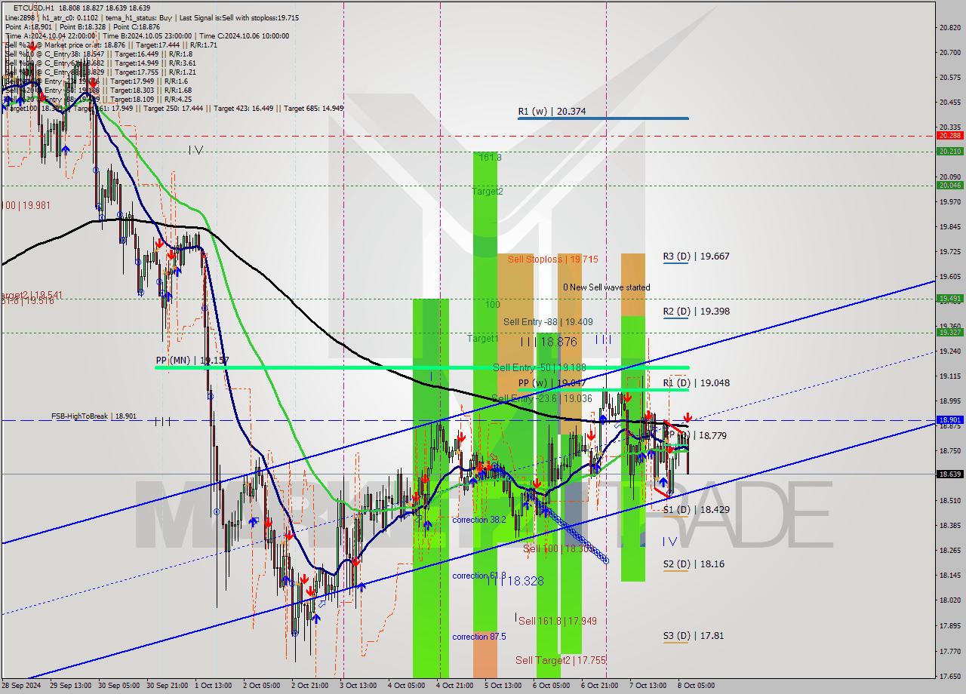Screen dimensions: 966x694
Task: Click the R2 (D) | 19.398 pivot label
Action: (696, 312)
